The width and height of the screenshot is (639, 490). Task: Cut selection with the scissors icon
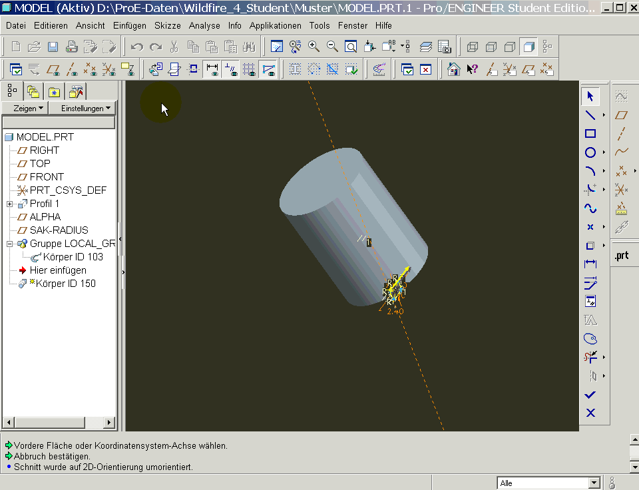(x=174, y=47)
